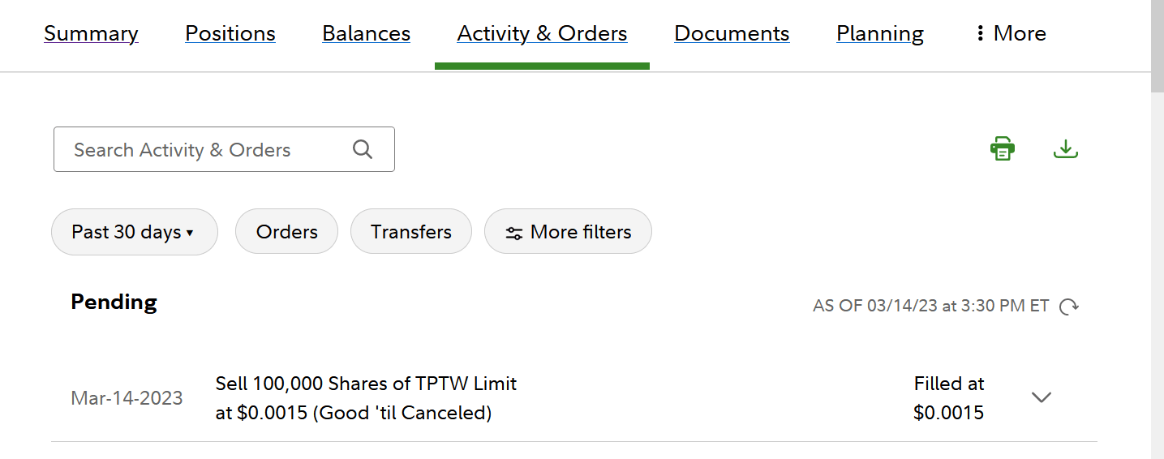Switch to the Positions tab
Image resolution: width=1164 pixels, height=459 pixels.
click(230, 33)
